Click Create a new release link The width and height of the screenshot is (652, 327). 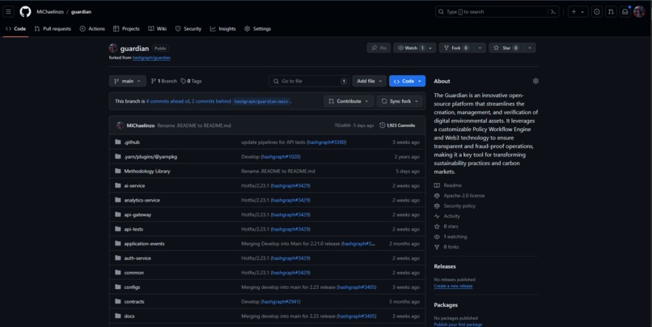(453, 287)
